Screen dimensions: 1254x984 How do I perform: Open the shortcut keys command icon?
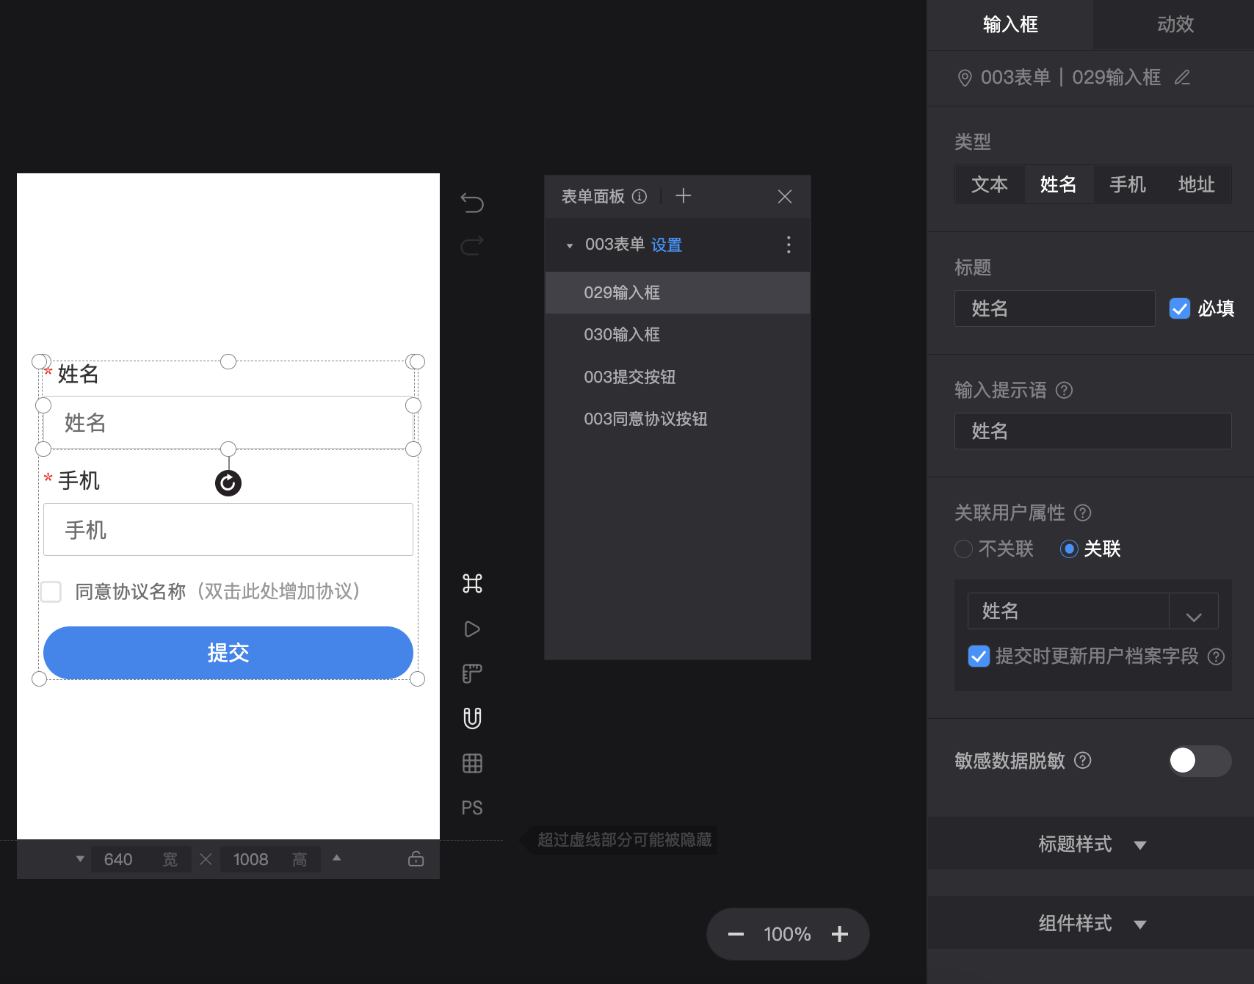(472, 584)
